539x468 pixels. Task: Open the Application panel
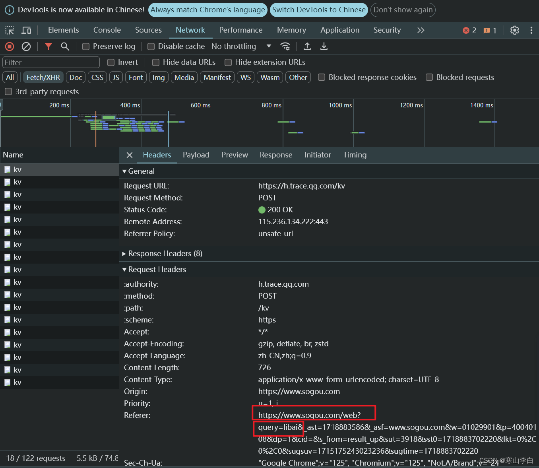340,30
